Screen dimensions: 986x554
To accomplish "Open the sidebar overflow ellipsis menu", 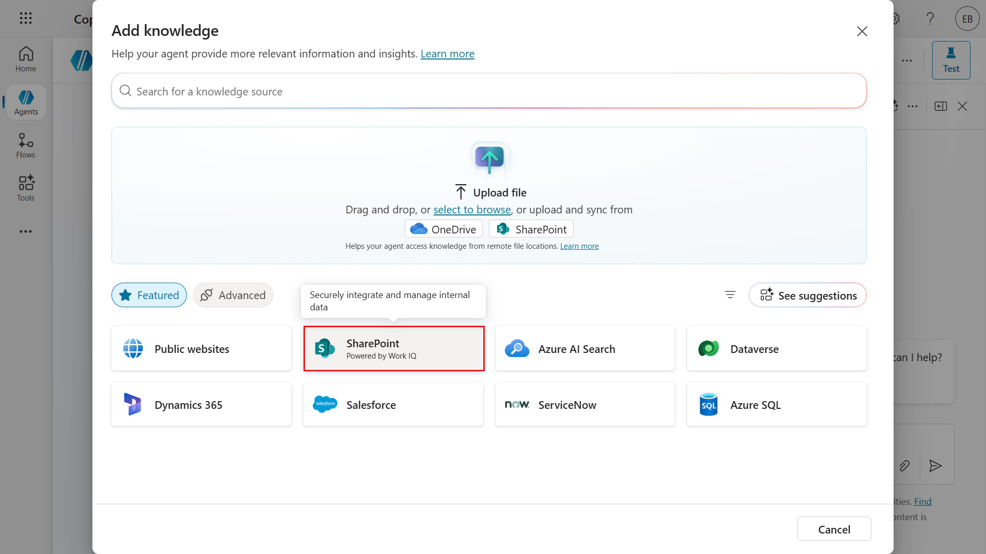I will click(26, 231).
